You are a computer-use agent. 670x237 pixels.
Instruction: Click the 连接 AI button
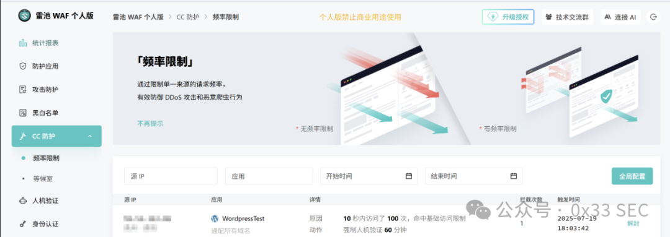click(620, 17)
